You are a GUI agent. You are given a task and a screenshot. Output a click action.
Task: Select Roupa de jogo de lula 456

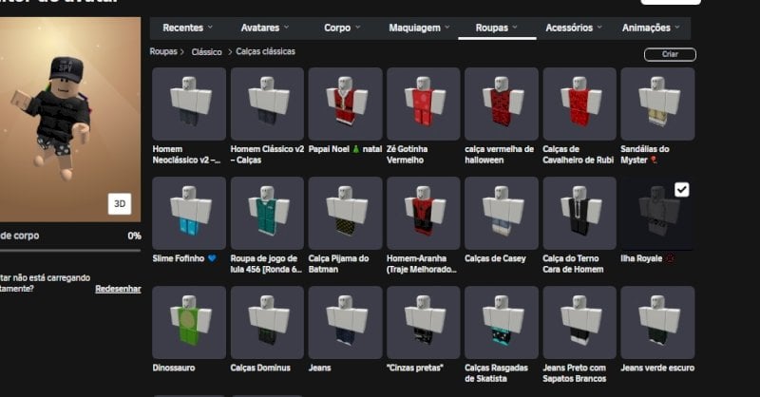tap(267, 214)
